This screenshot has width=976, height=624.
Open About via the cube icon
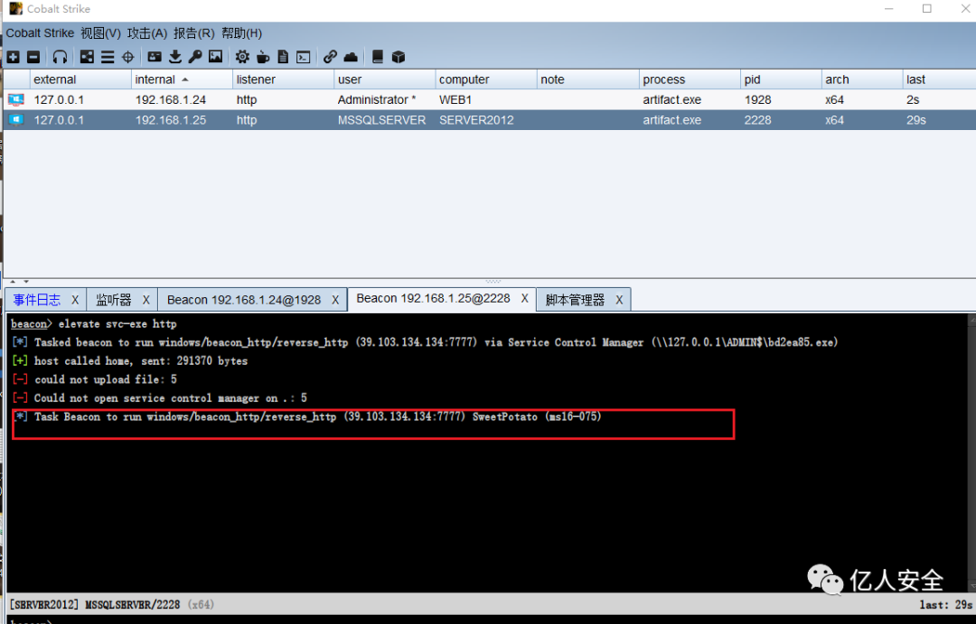point(399,57)
